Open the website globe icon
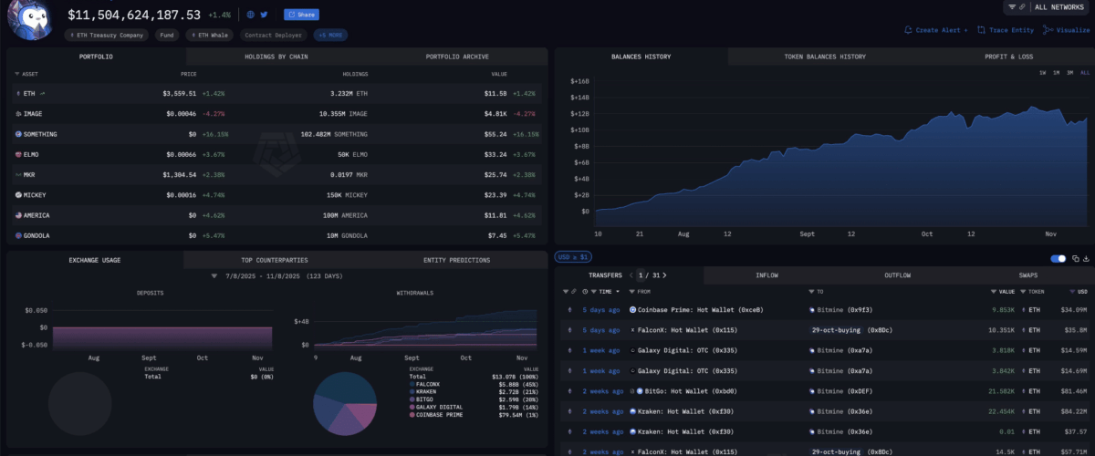 pyautogui.click(x=251, y=15)
